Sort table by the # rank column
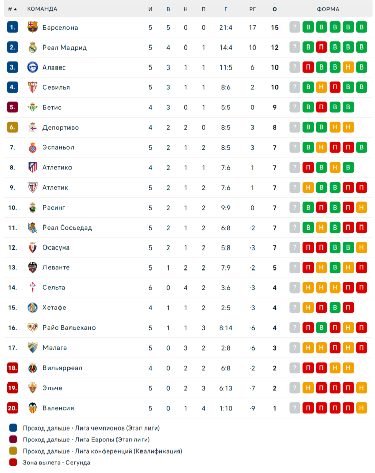Viewport: 375px width, 473px height. pyautogui.click(x=12, y=9)
